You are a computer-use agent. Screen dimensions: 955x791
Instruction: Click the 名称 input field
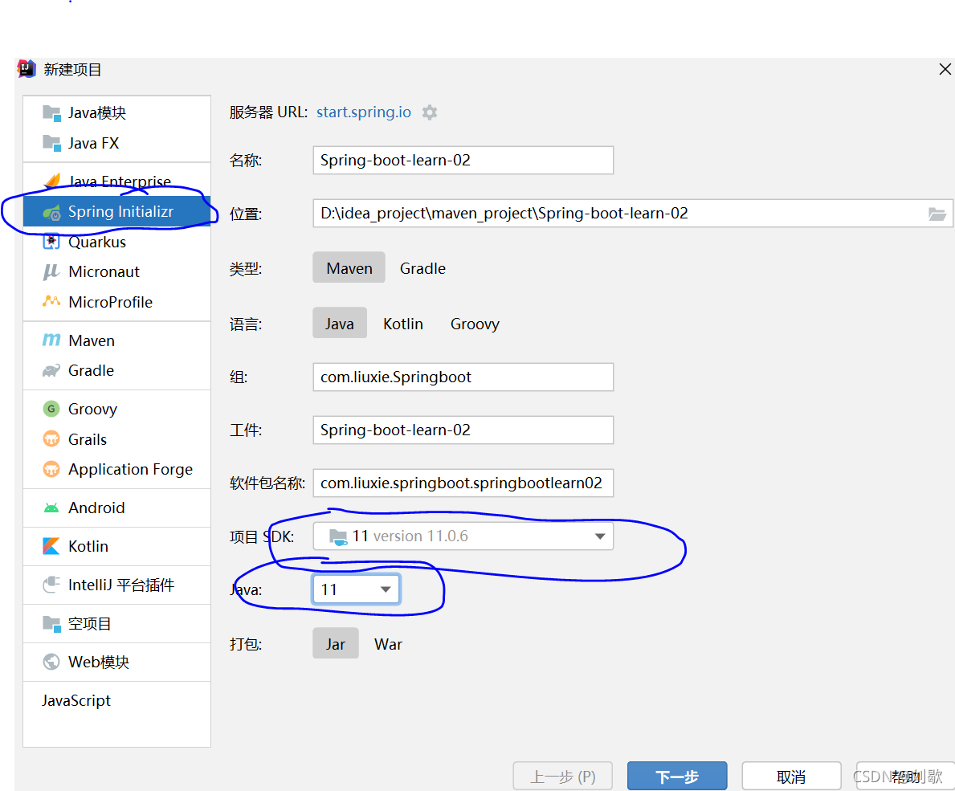pos(463,160)
